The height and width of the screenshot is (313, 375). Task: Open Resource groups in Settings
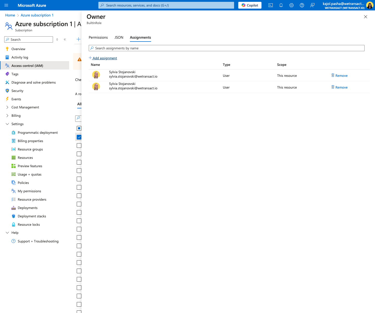[x=30, y=149]
